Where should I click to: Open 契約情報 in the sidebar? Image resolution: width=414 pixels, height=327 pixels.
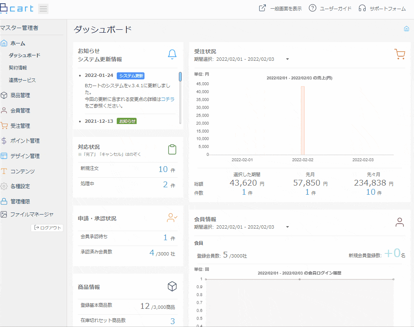pos(18,68)
